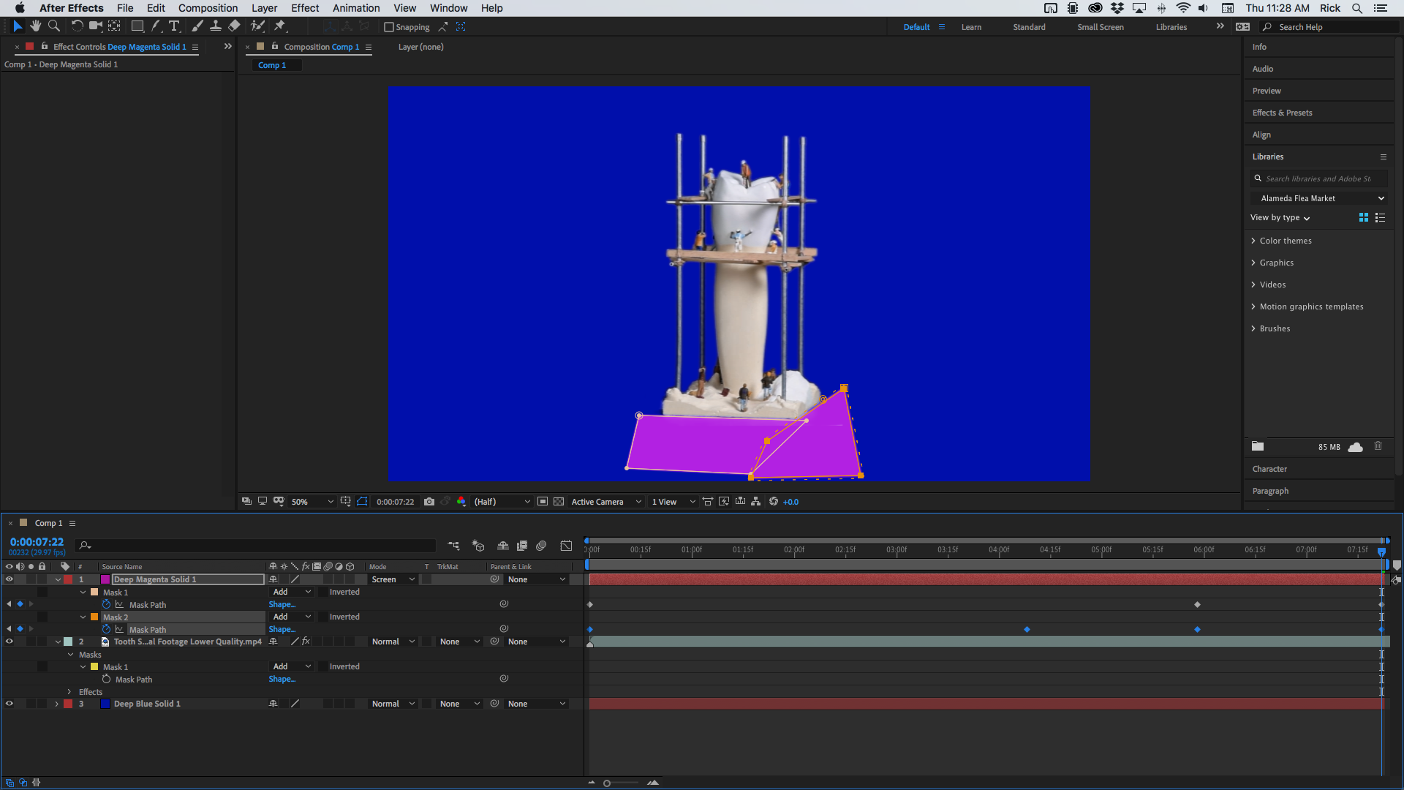Collapse the Color themes section in Libraries
This screenshot has height=790, width=1404.
1254,240
